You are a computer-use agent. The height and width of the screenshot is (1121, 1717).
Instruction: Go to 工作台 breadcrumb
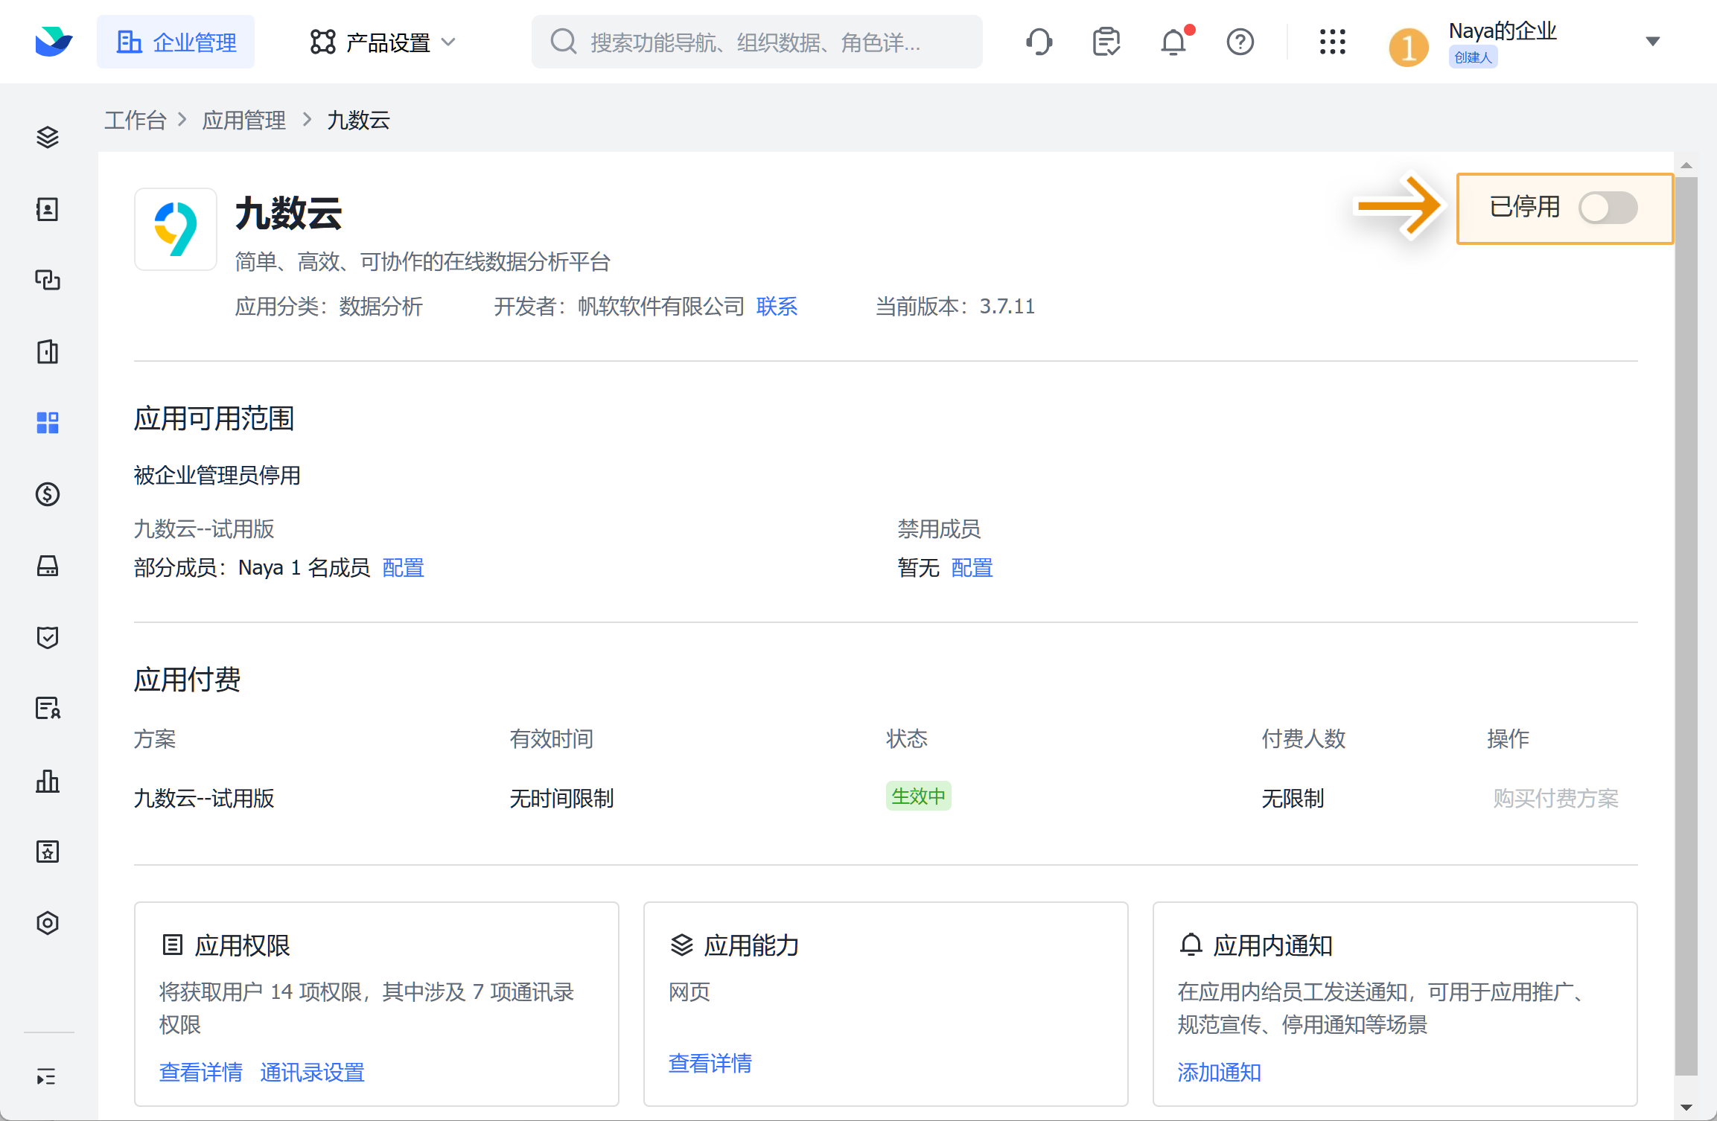135,120
